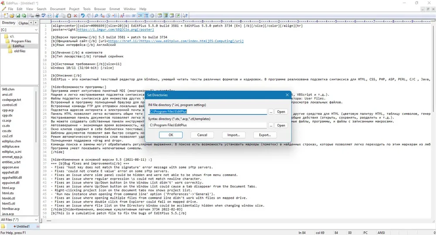Select codepage.txt in file list
The height and width of the screenshot is (235, 436).
coord(11,100)
